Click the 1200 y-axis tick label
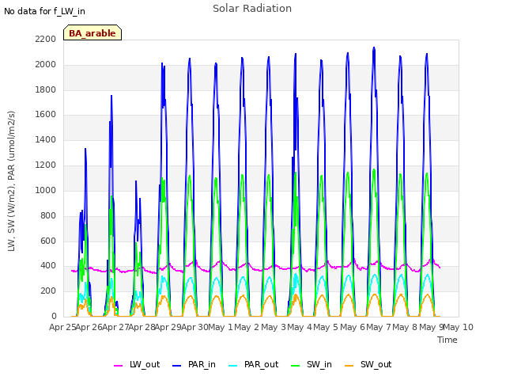506x380 pixels. 46,165
